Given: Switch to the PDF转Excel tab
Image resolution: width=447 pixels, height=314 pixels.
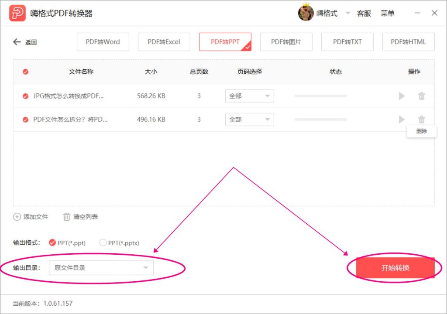Looking at the screenshot, I should click(x=164, y=42).
